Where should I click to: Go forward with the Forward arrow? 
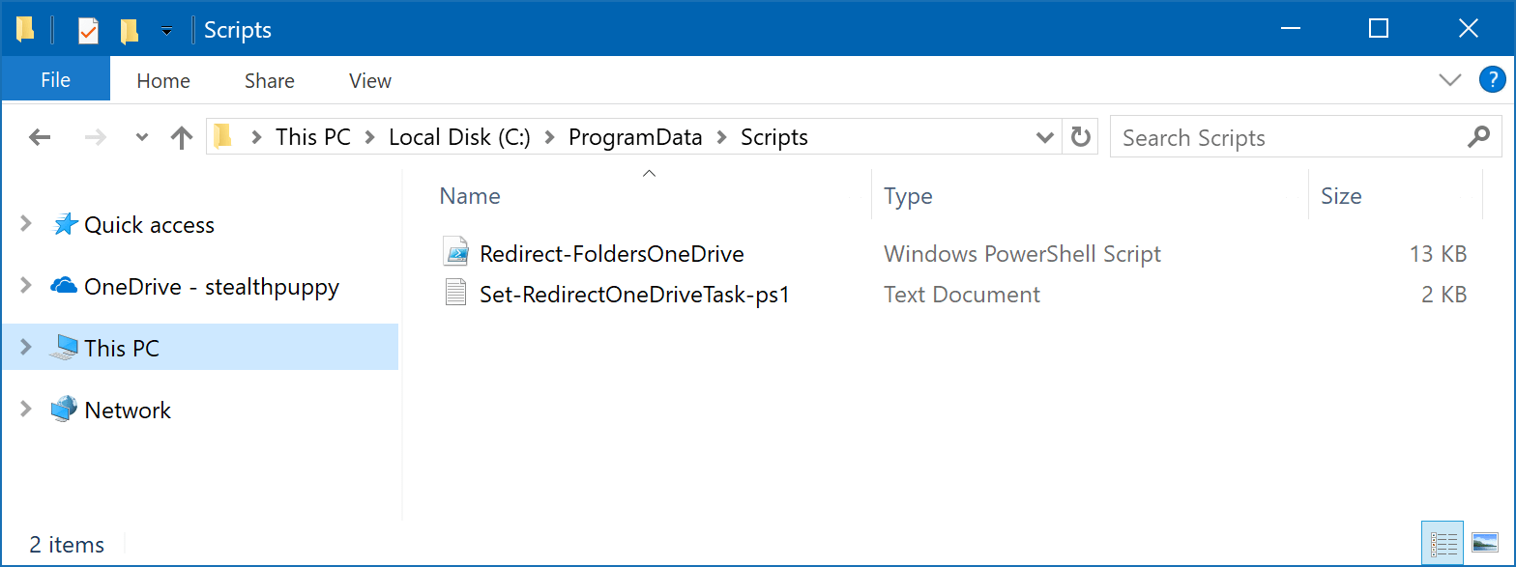pos(95,137)
